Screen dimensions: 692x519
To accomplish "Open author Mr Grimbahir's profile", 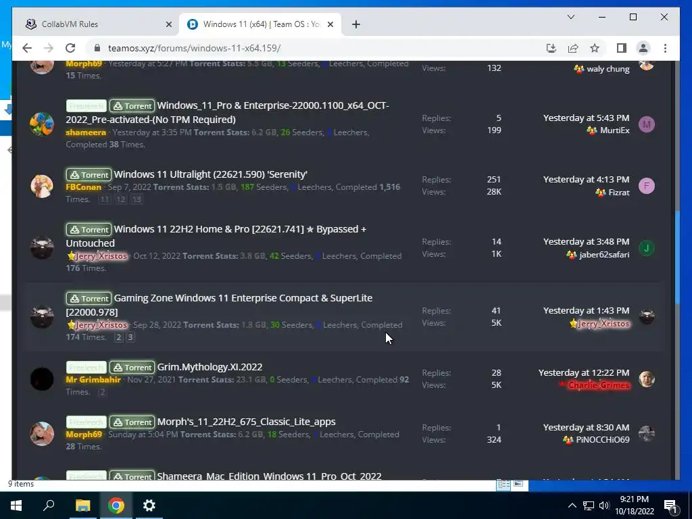I will 93,379.
